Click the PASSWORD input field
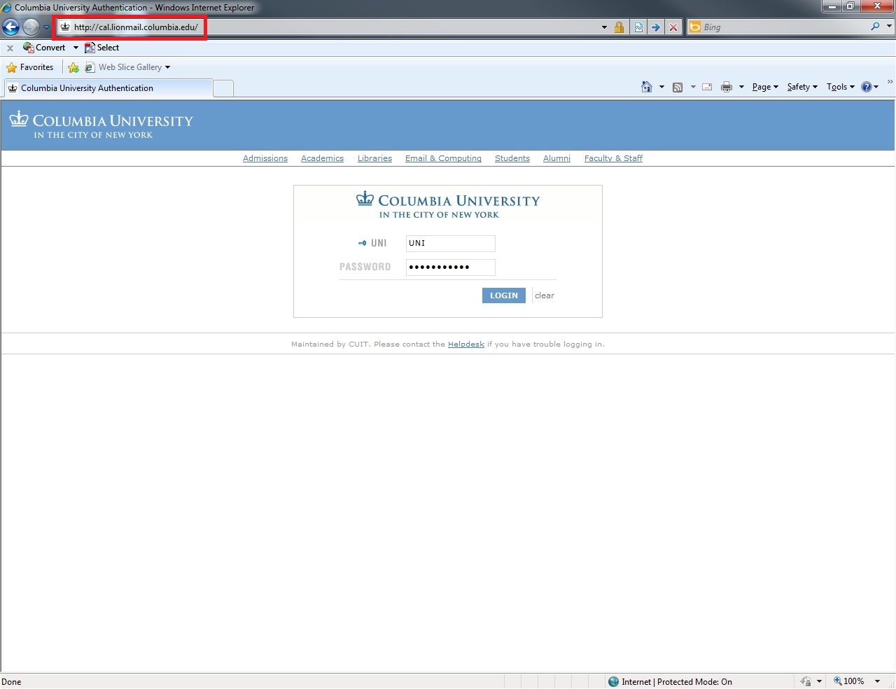Viewport: 896px width, 689px height. tap(451, 267)
